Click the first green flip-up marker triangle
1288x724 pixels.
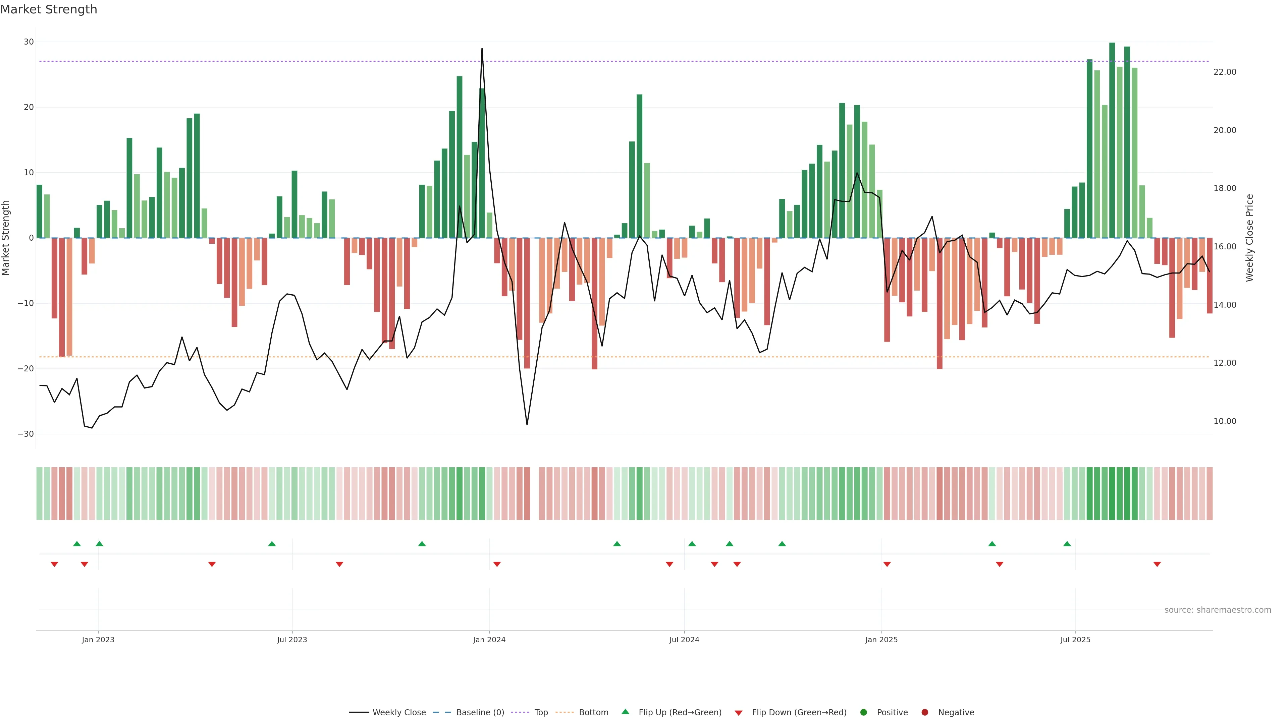(76, 544)
